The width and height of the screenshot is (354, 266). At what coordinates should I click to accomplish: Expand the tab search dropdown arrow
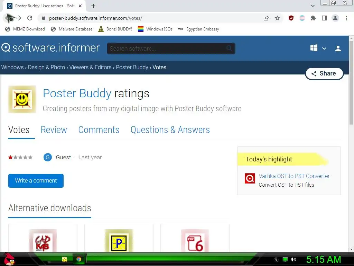[313, 6]
